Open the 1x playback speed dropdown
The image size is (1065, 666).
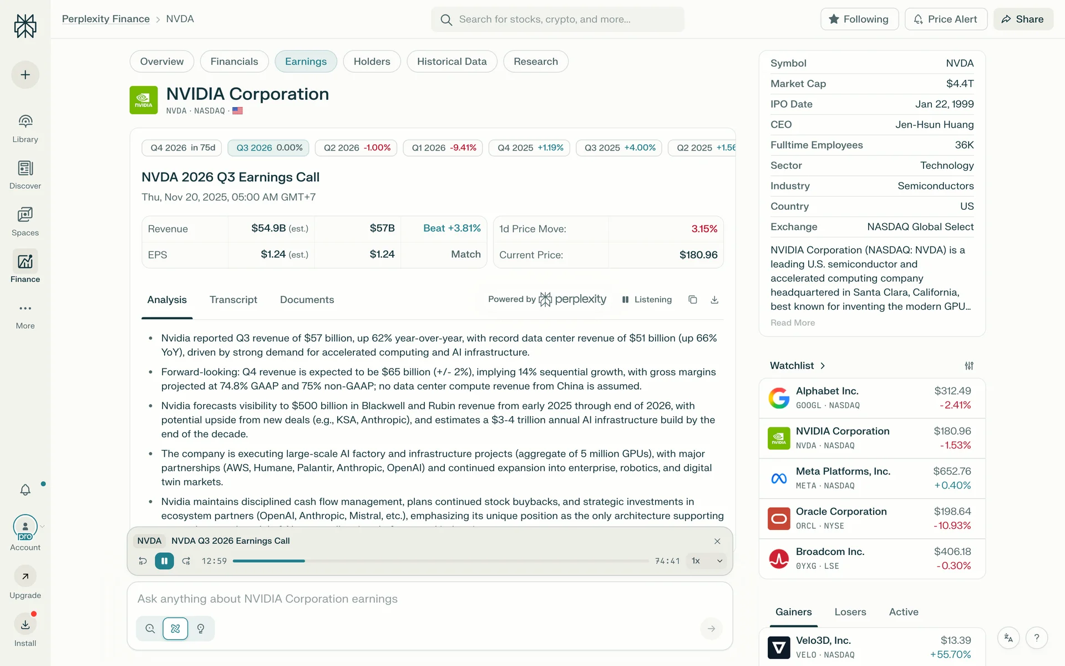pyautogui.click(x=706, y=561)
